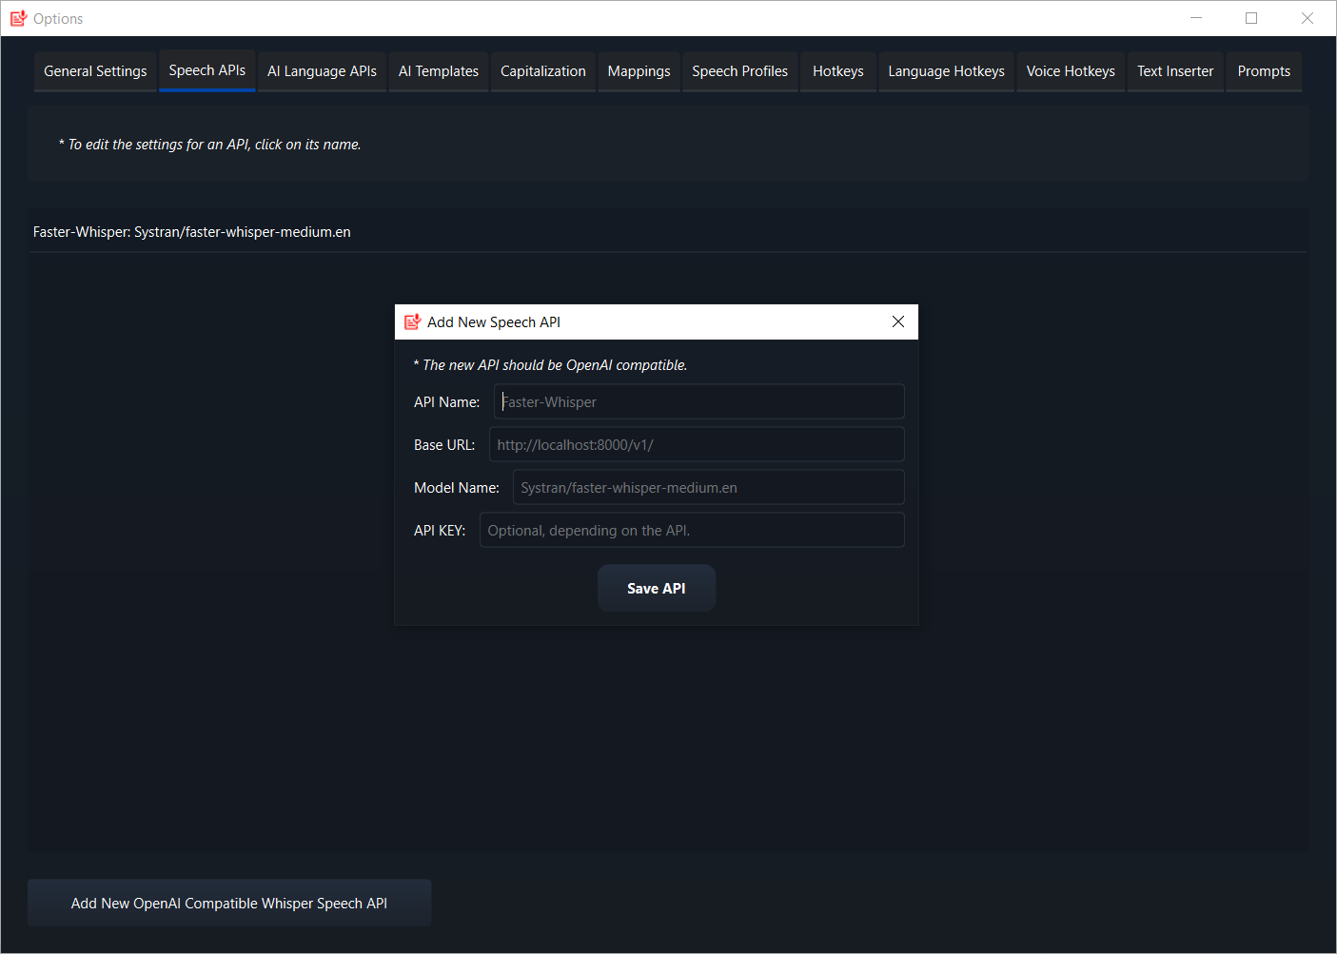
Task: Click inside the API Name field
Action: coord(698,401)
